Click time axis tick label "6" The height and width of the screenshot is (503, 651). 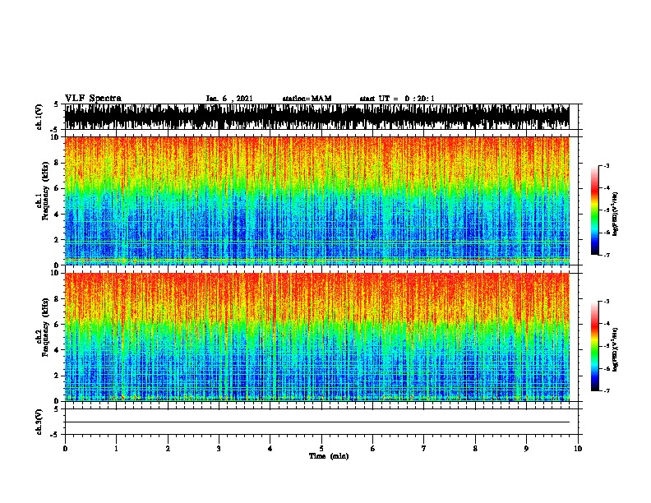373,449
